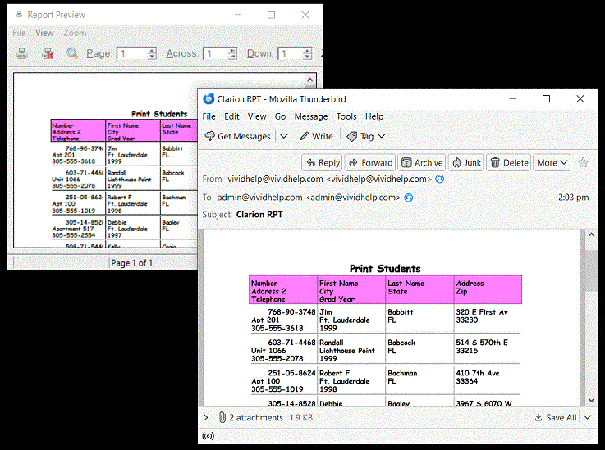605x450 pixels.
Task: Open File menu in Report Preview window
Action: click(19, 33)
